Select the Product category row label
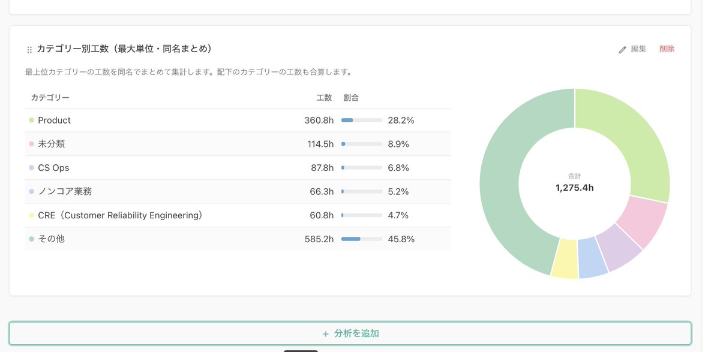The image size is (720, 352). (54, 120)
